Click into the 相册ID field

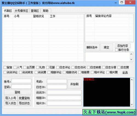pos(64,98)
